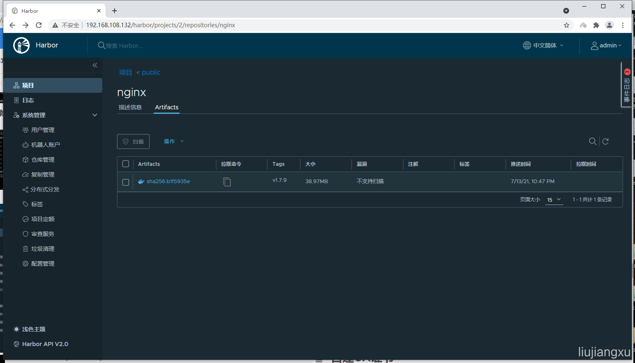This screenshot has height=363, width=635.
Task: Collapse the sidebar with double-chevron icon
Action: (x=95, y=65)
